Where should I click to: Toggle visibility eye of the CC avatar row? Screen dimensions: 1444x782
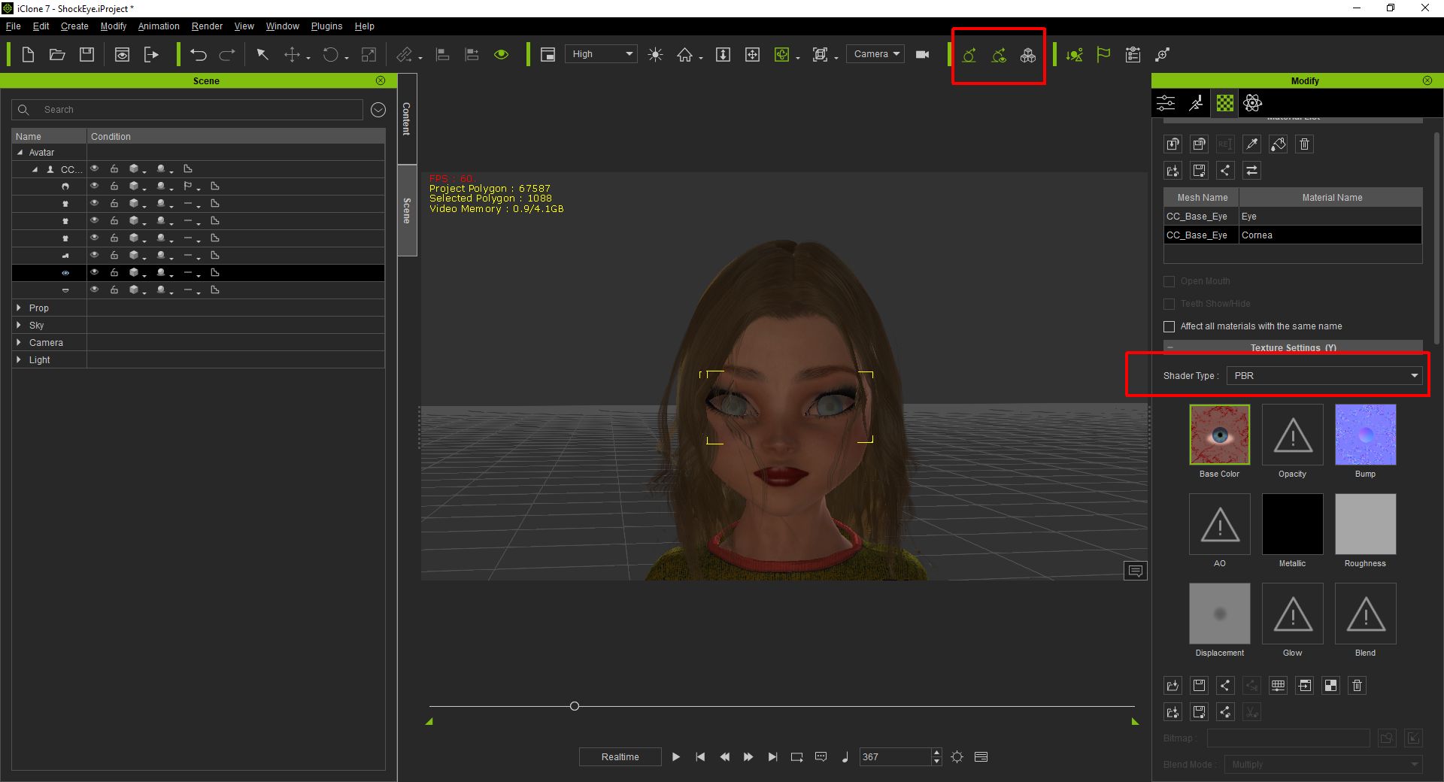pyautogui.click(x=95, y=168)
